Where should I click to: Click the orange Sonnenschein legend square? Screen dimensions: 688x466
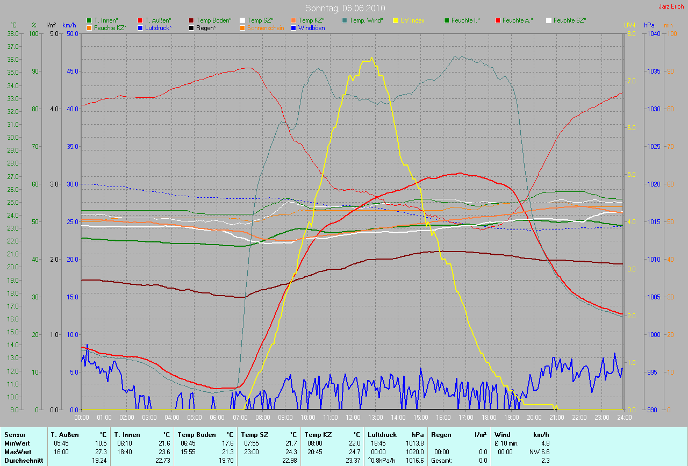click(243, 28)
